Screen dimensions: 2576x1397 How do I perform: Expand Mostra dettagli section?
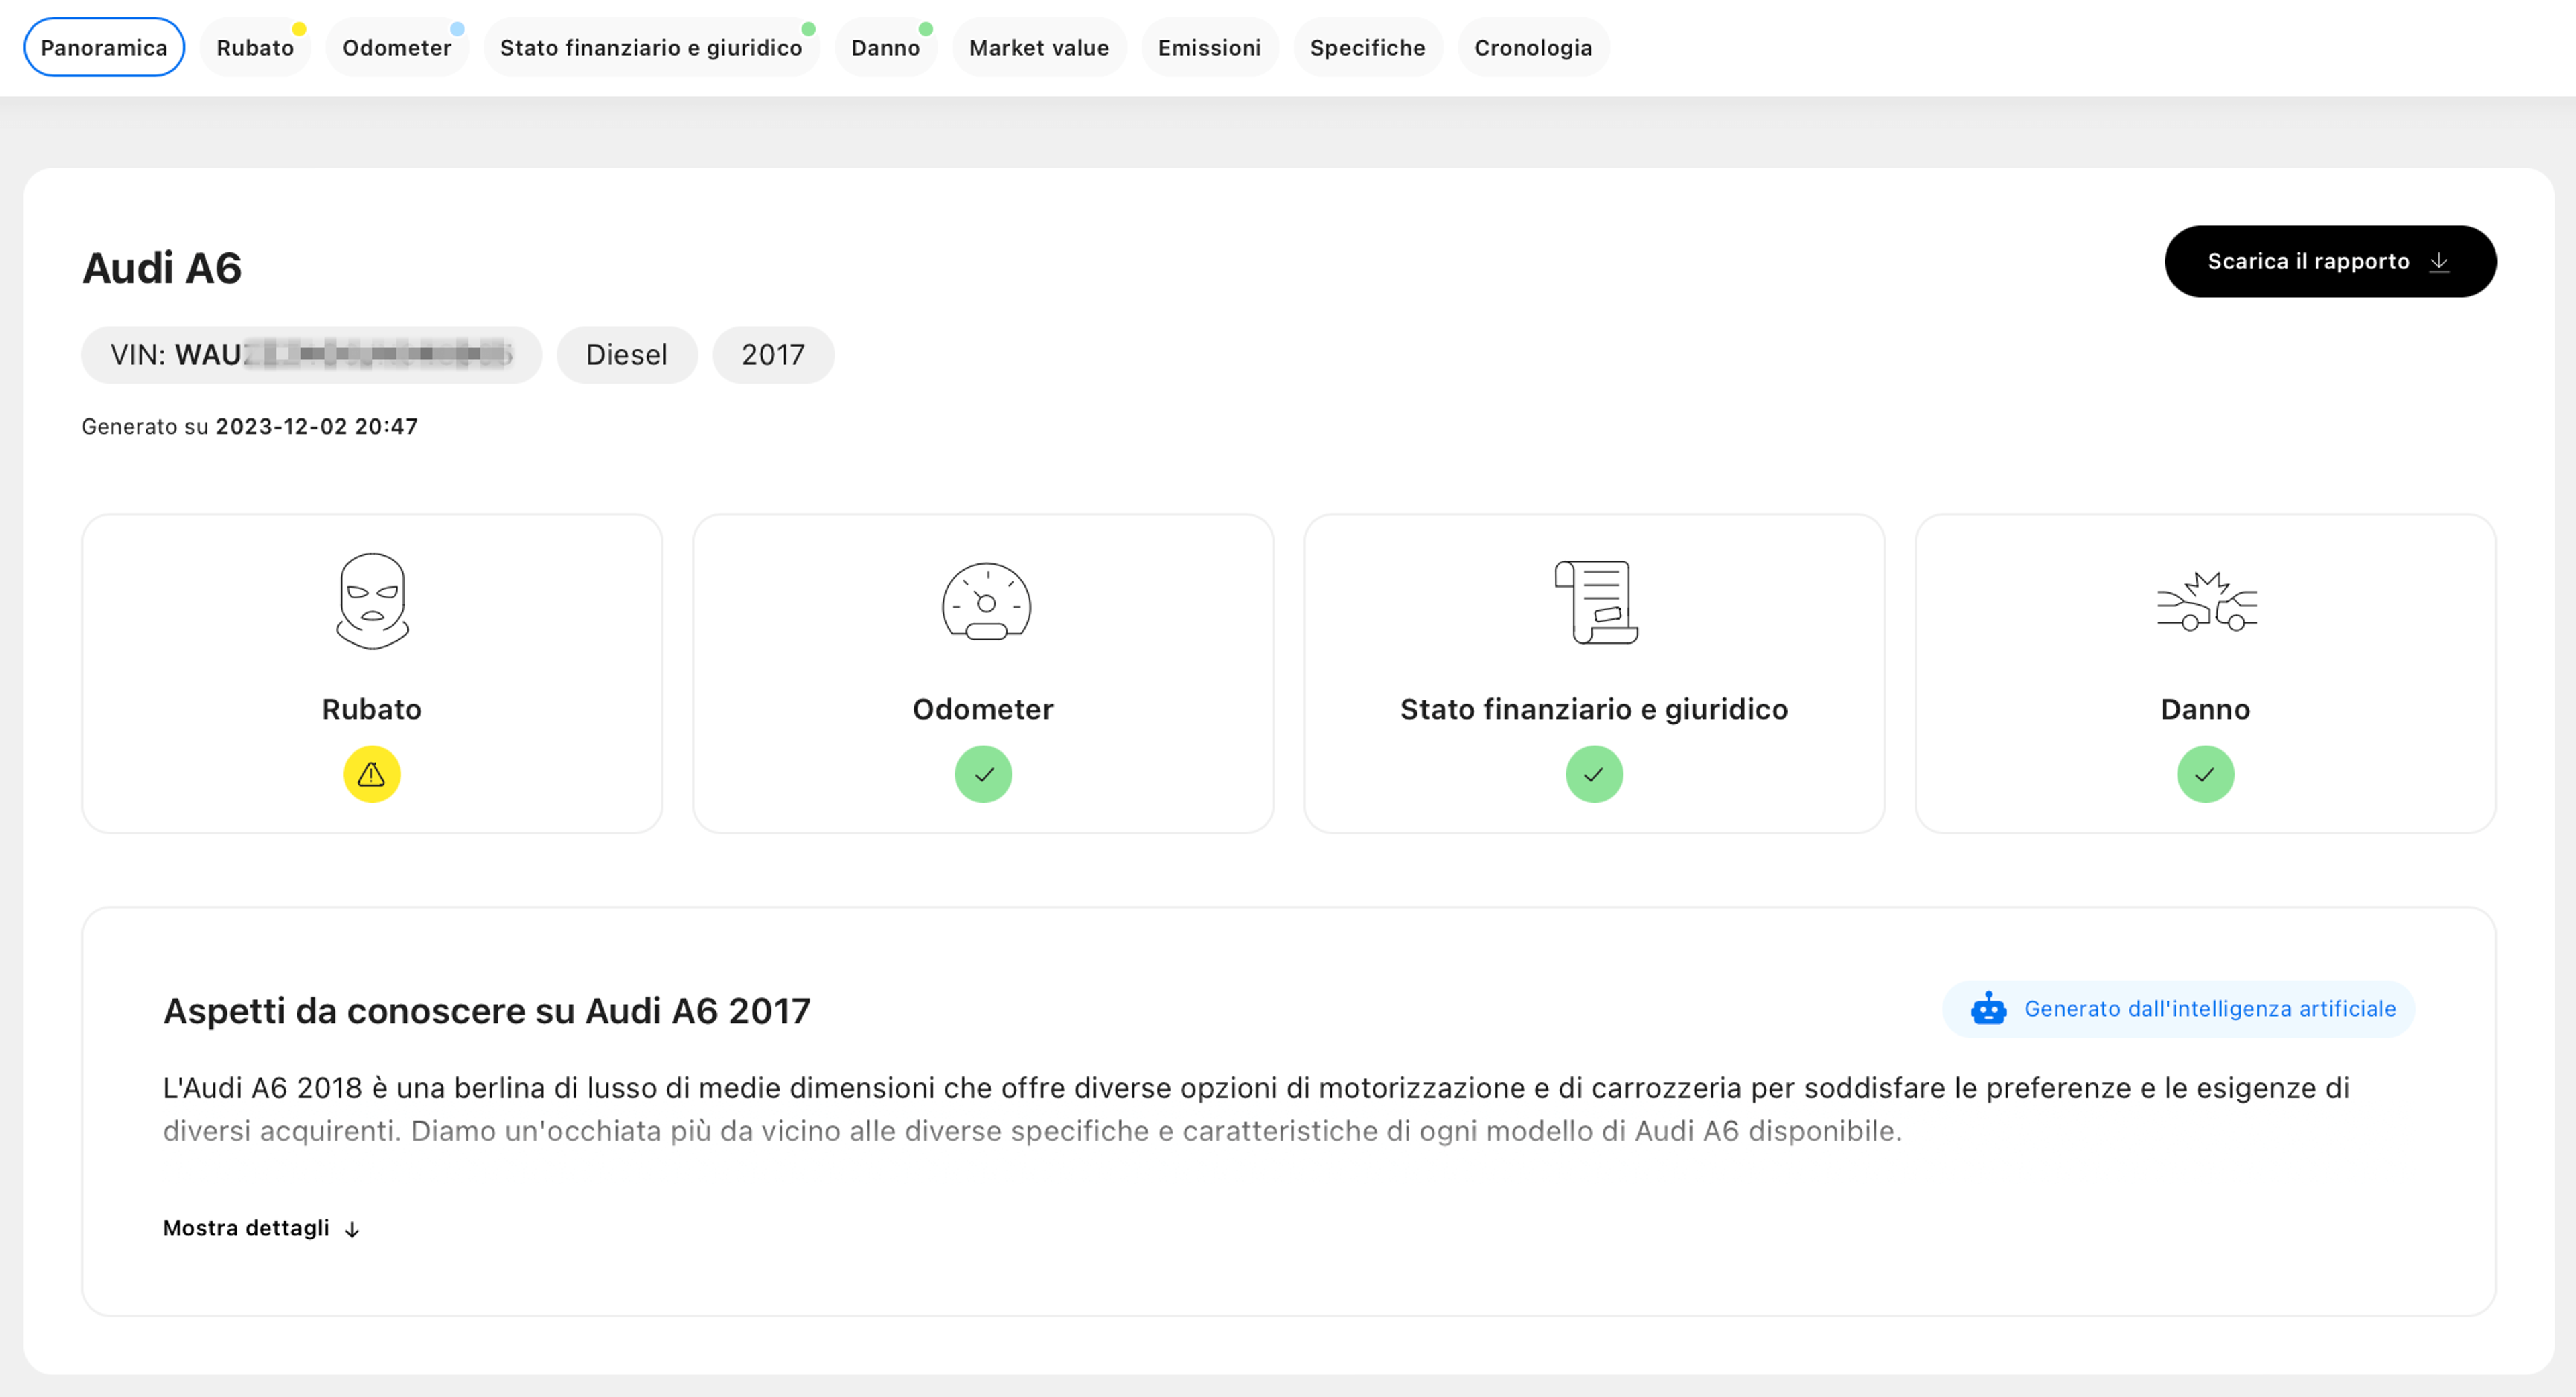[260, 1228]
